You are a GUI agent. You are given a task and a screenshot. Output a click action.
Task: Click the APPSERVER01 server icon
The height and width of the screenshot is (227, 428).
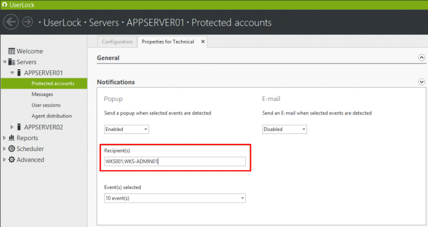pos(19,73)
